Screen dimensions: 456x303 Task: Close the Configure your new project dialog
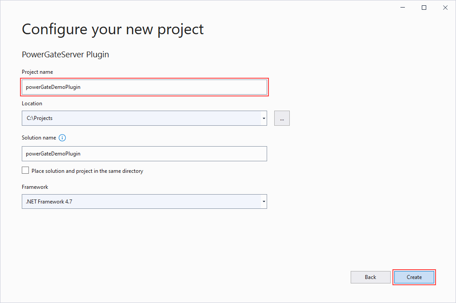[445, 8]
